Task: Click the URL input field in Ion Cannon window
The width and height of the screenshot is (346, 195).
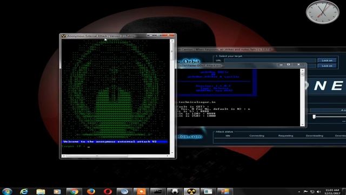Action: [x=270, y=60]
